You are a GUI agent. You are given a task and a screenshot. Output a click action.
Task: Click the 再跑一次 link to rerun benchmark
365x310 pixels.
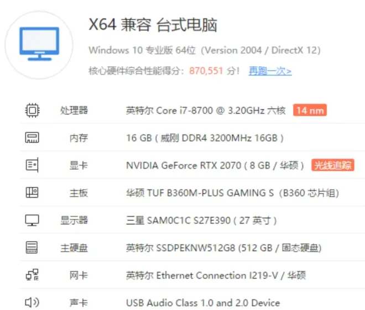(x=270, y=71)
